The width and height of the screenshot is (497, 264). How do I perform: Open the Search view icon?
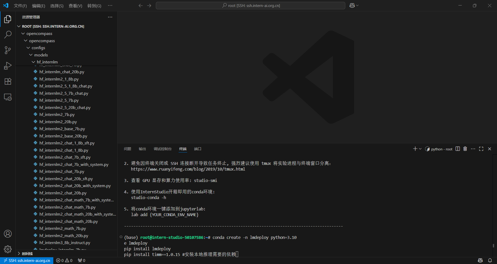pyautogui.click(x=8, y=34)
